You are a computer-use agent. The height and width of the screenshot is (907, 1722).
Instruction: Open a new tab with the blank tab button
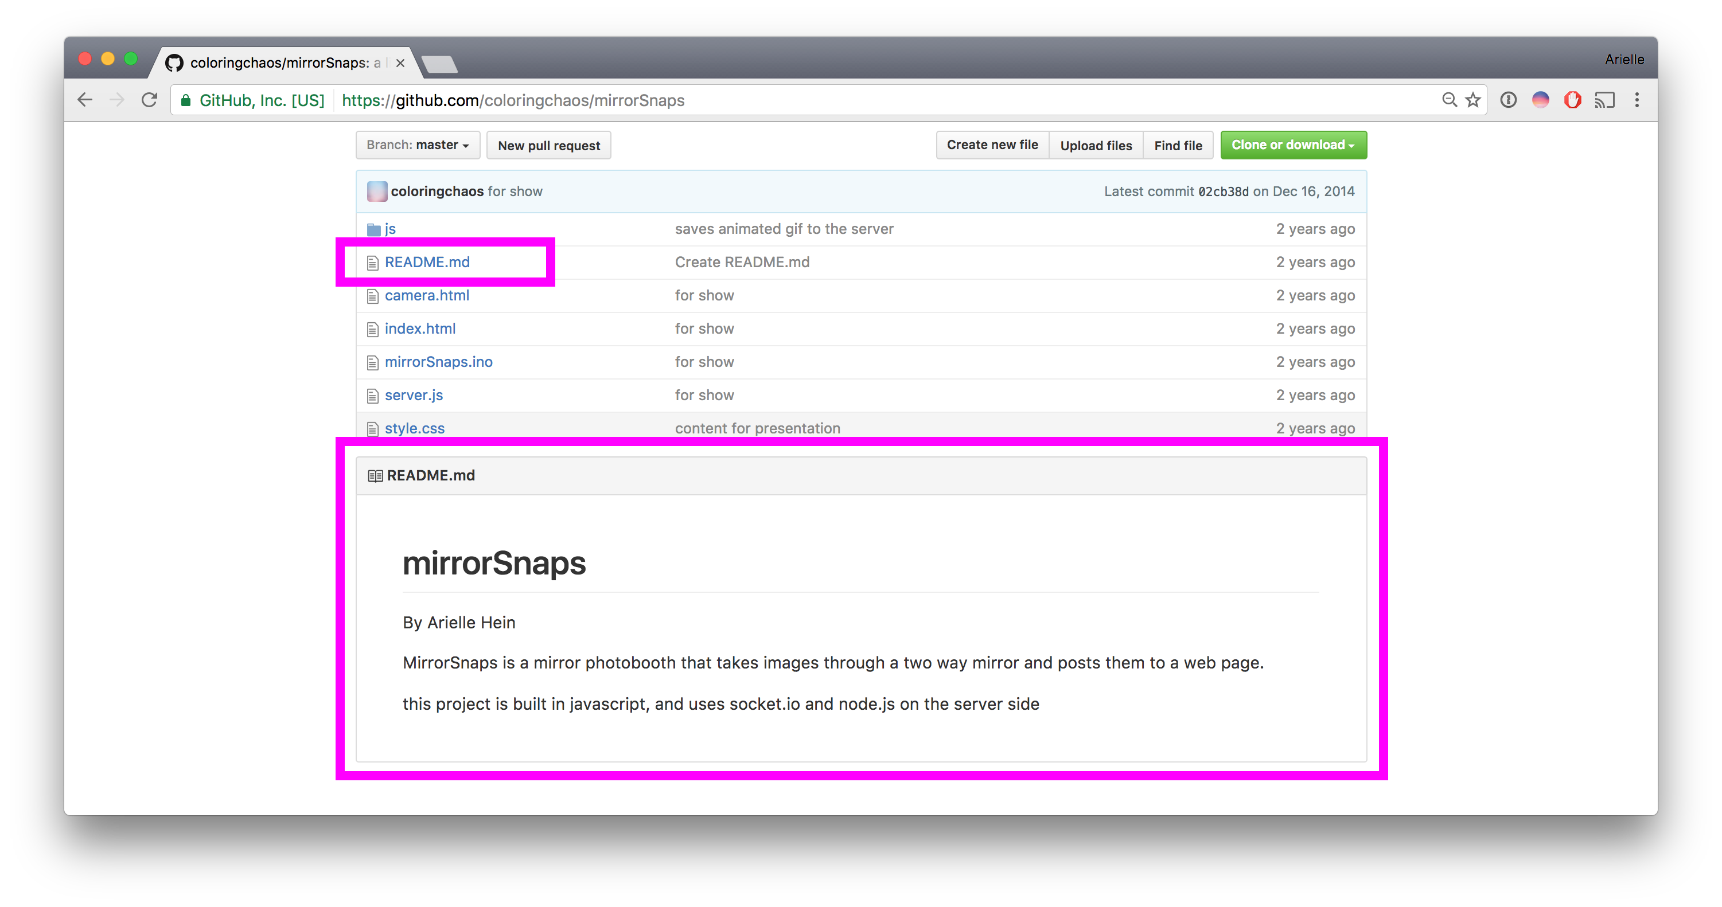(x=440, y=64)
